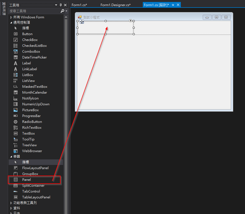The width and height of the screenshot is (245, 214).
Task: Open the panel's smart tag arrow
Action: click(x=131, y=21)
